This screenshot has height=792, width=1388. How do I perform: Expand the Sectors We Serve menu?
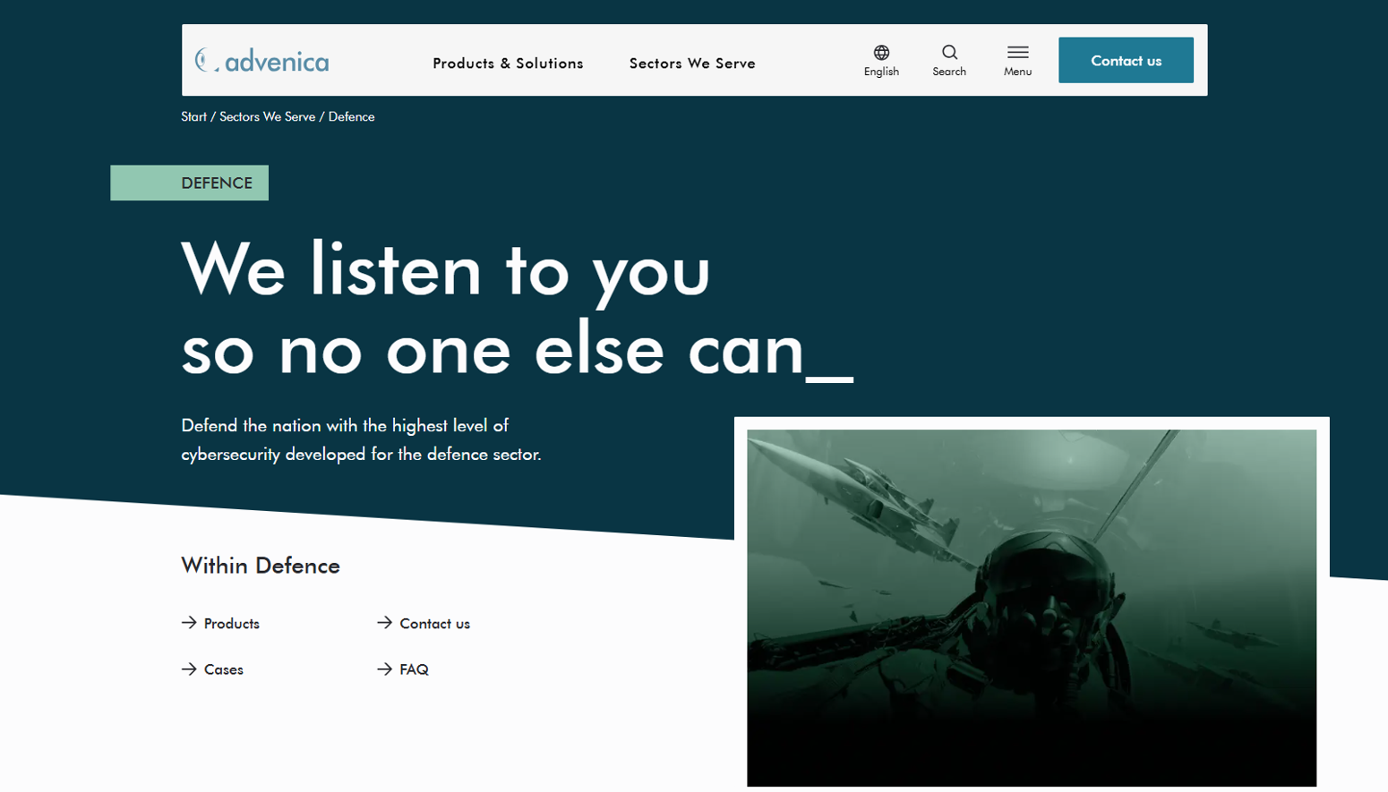pos(692,64)
